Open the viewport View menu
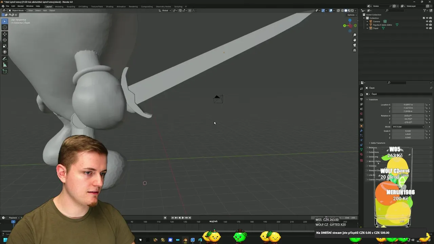This screenshot has height=244, width=434. (x=31, y=11)
